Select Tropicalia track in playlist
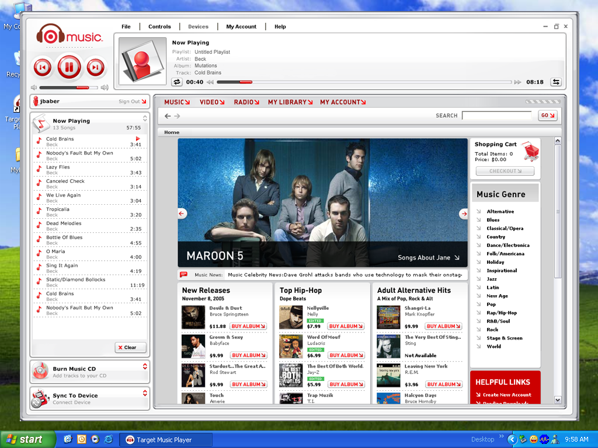Screen dimensions: 598x448 pos(90,212)
